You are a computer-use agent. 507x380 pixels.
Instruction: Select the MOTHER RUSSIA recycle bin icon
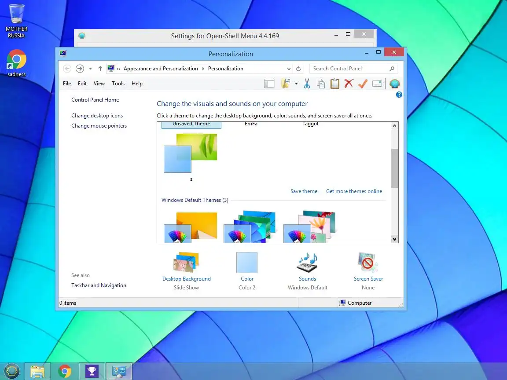point(16,21)
